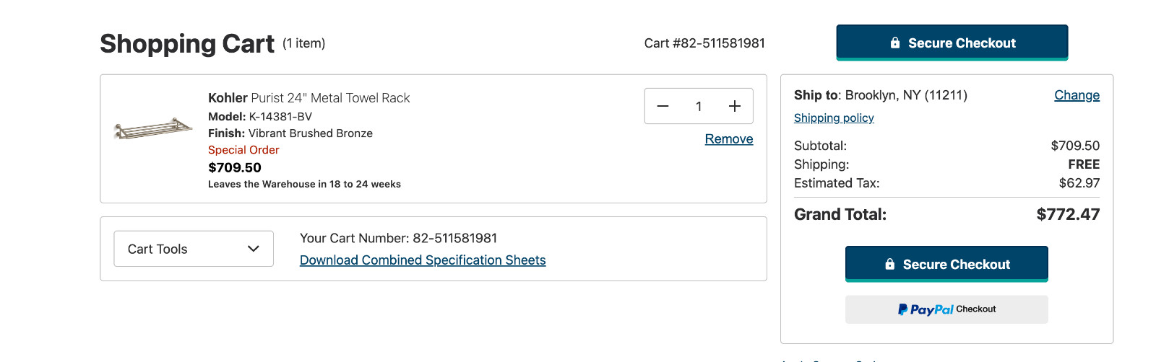Screen dimensions: 1156x362
Task: Click the Cart Tools chevron arrow
Action: [x=254, y=249]
